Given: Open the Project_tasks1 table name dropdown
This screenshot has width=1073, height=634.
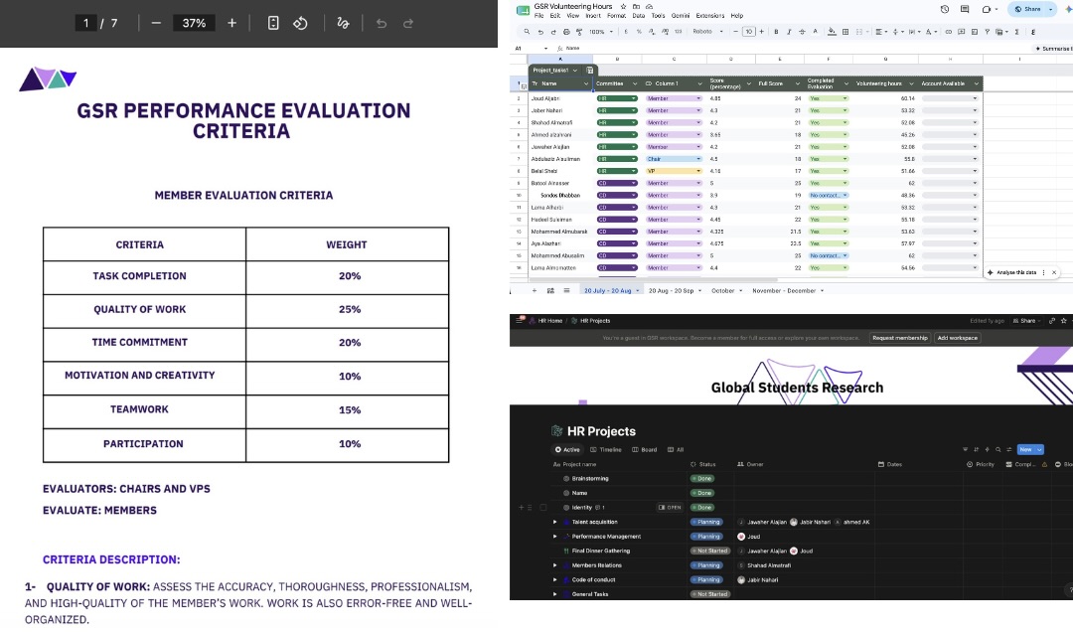Looking at the screenshot, I should pyautogui.click(x=575, y=70).
